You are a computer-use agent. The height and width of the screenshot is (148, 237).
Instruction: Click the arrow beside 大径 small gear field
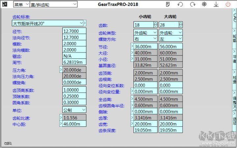tap(132, 52)
